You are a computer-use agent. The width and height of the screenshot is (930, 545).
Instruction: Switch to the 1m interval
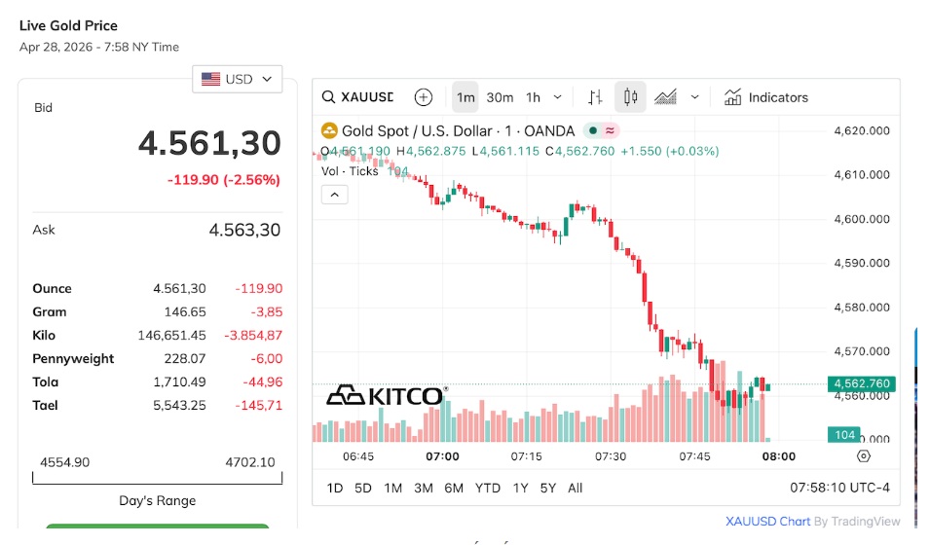point(465,97)
